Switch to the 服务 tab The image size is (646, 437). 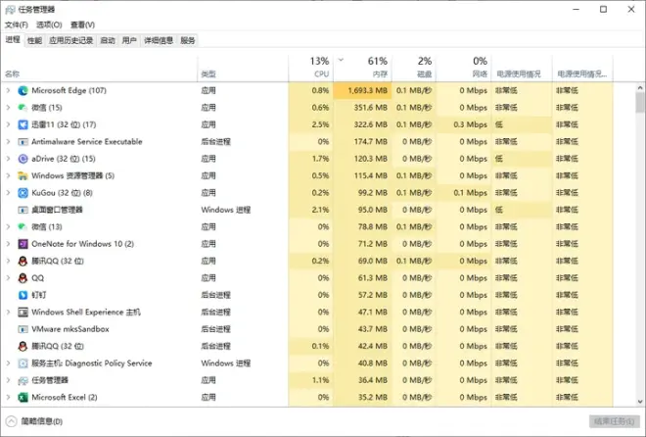click(188, 40)
